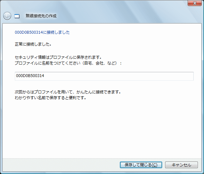Click the back arrow button
Screen dimensions: 204x174
(7, 16)
